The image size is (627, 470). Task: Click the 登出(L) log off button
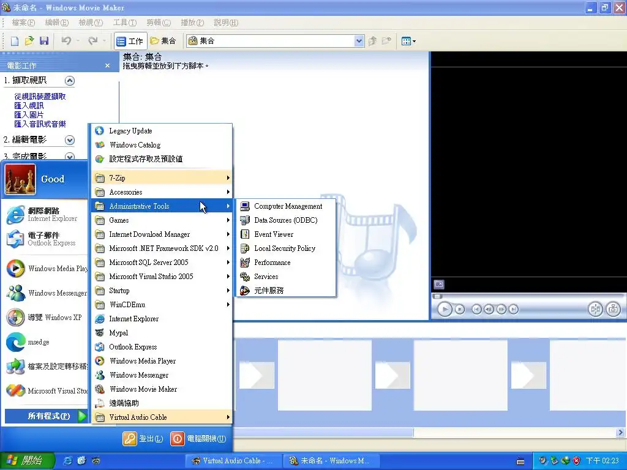tap(143, 438)
